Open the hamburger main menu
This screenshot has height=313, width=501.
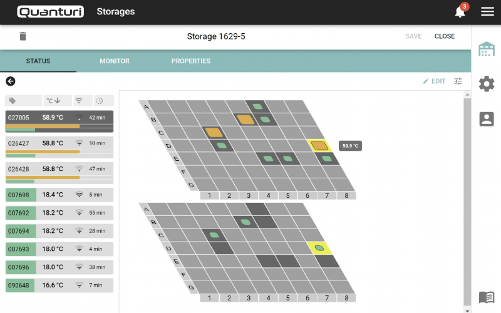click(487, 12)
